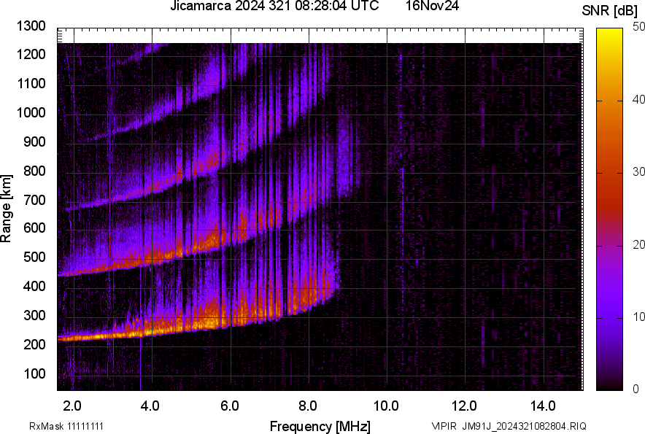Click the 16Nov24 date label
645x434 pixels.
tap(432, 6)
